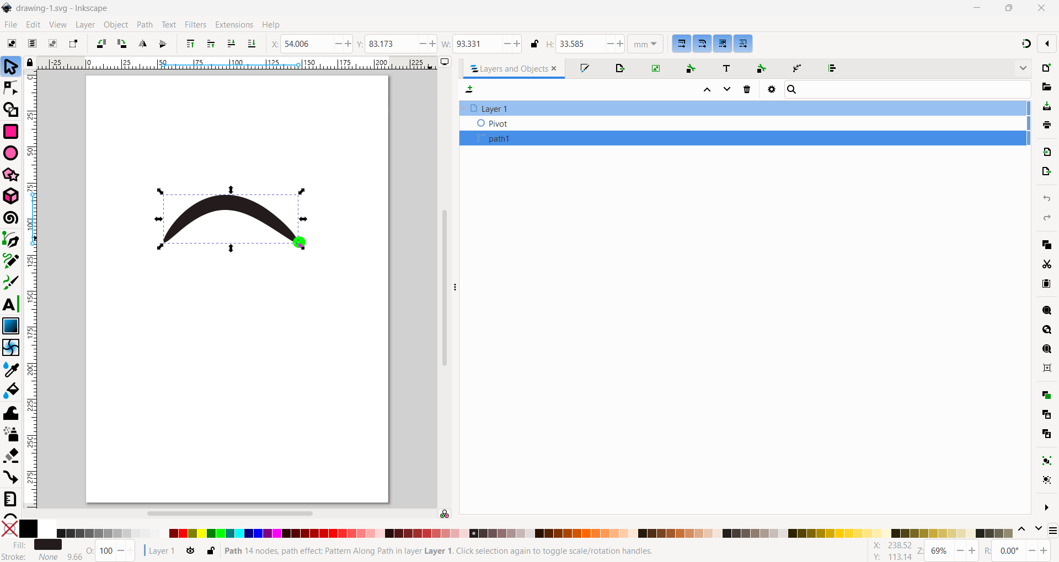The height and width of the screenshot is (562, 1059).
Task: Open the color palette menu button
Action: click(1052, 531)
